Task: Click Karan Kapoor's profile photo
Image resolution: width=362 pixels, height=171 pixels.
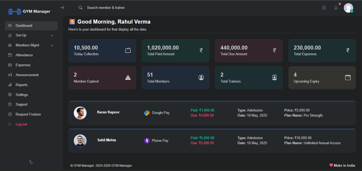Action: (x=80, y=113)
